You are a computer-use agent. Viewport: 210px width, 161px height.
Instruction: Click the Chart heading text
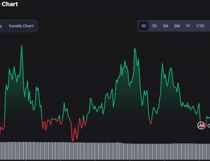(9, 4)
